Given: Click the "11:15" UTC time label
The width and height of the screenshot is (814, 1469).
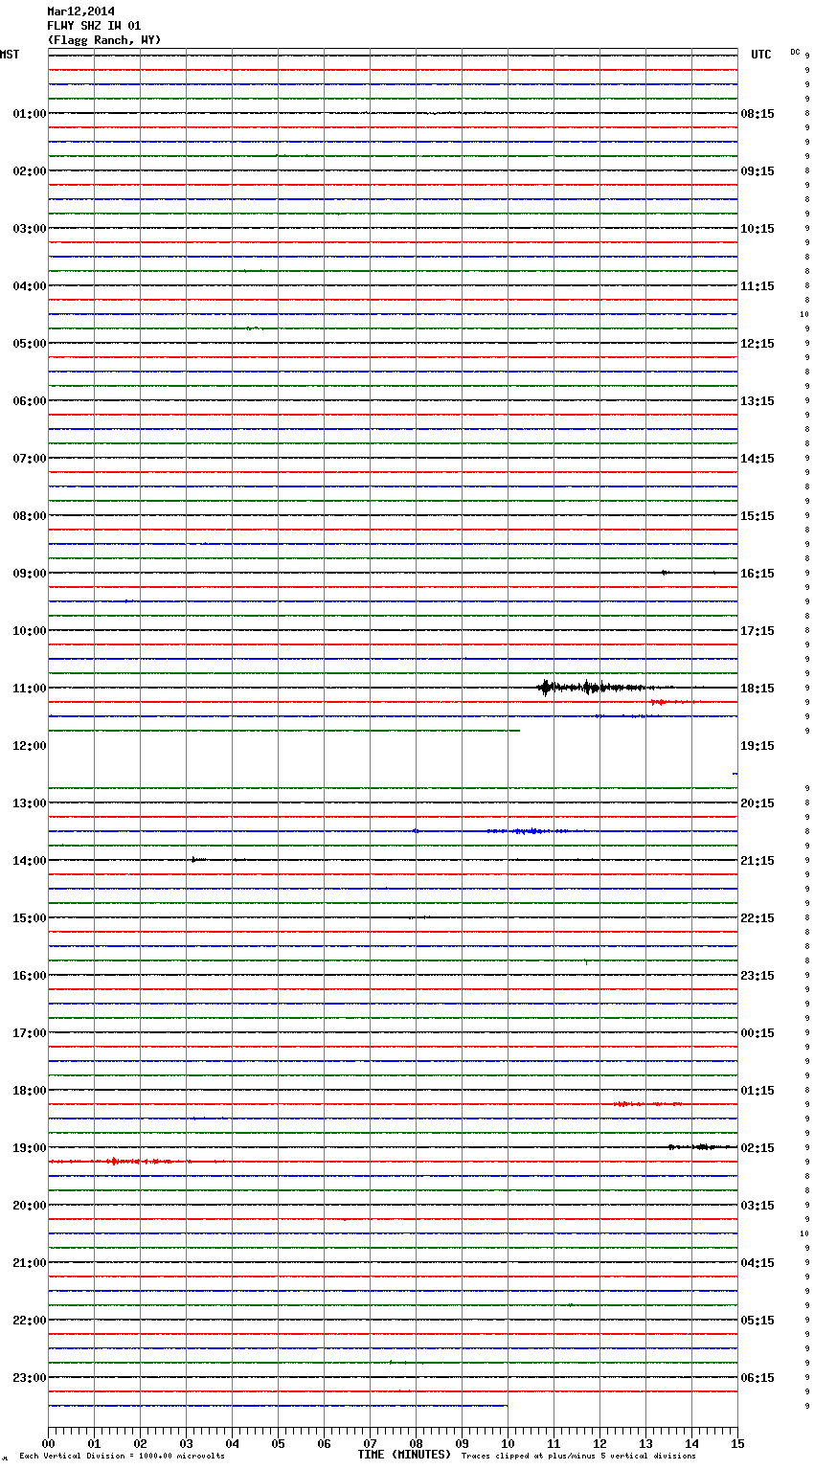Looking at the screenshot, I should tap(757, 286).
